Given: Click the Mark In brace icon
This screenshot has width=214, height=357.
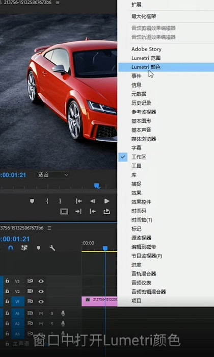Looking at the screenshot, I should [x=47, y=201].
